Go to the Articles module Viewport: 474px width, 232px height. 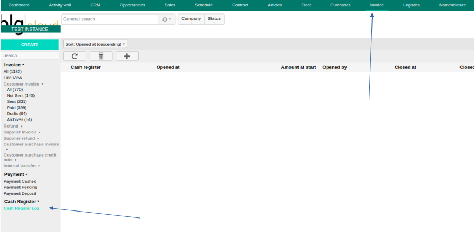pos(275,5)
